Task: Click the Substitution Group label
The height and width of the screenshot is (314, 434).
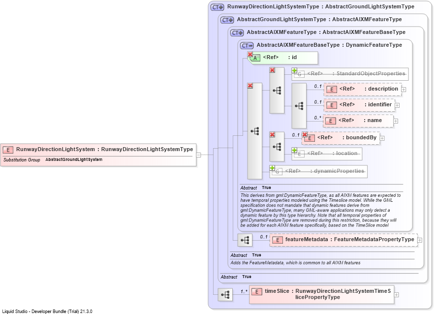Action: pyautogui.click(x=22, y=160)
